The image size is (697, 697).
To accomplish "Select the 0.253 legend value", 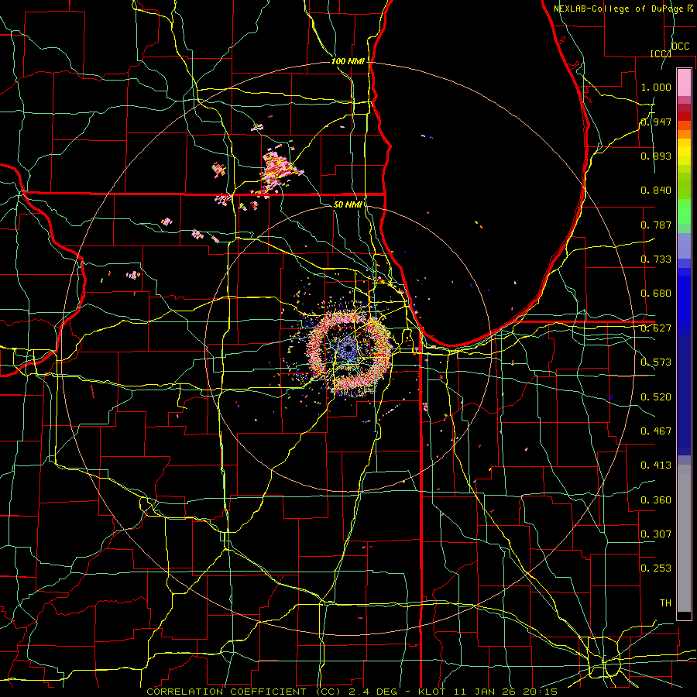I will coord(656,568).
